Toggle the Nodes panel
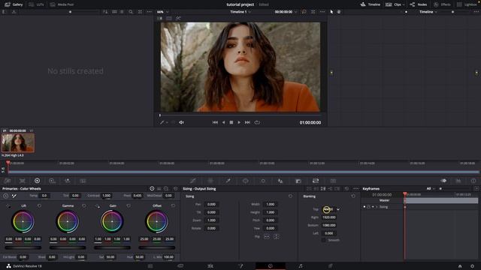Image resolution: width=481 pixels, height=270 pixels. (x=419, y=4)
